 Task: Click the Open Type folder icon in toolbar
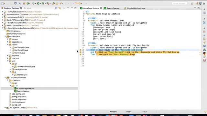[53, 4]
